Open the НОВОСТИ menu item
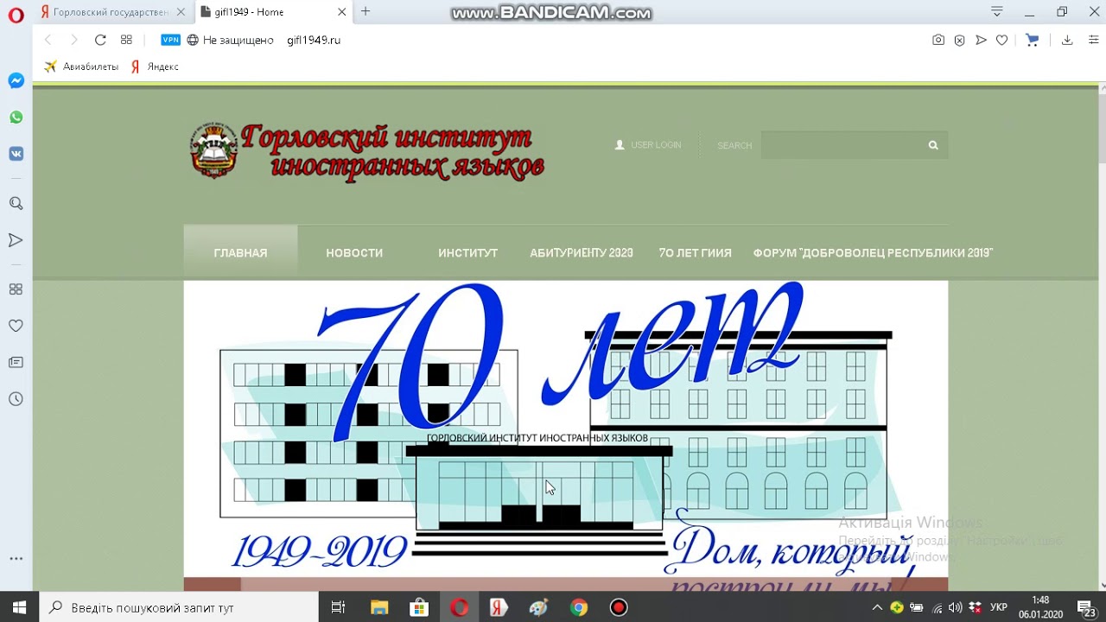 tap(354, 253)
